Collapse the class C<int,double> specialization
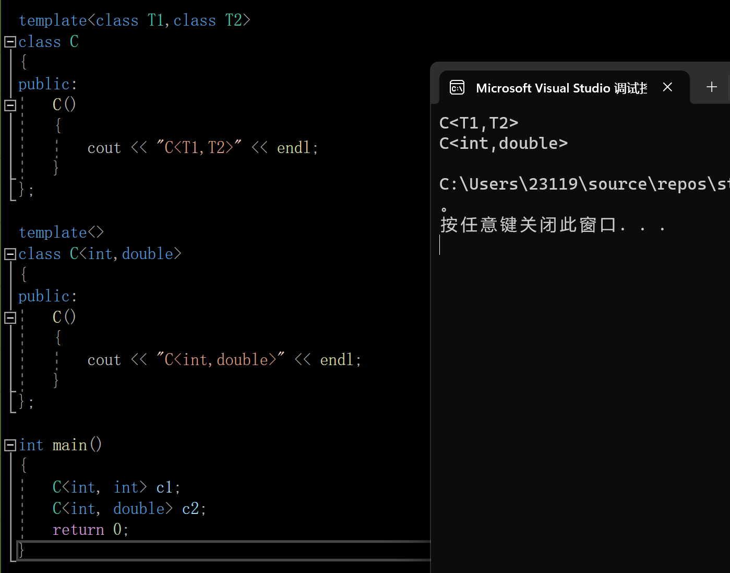 point(10,254)
